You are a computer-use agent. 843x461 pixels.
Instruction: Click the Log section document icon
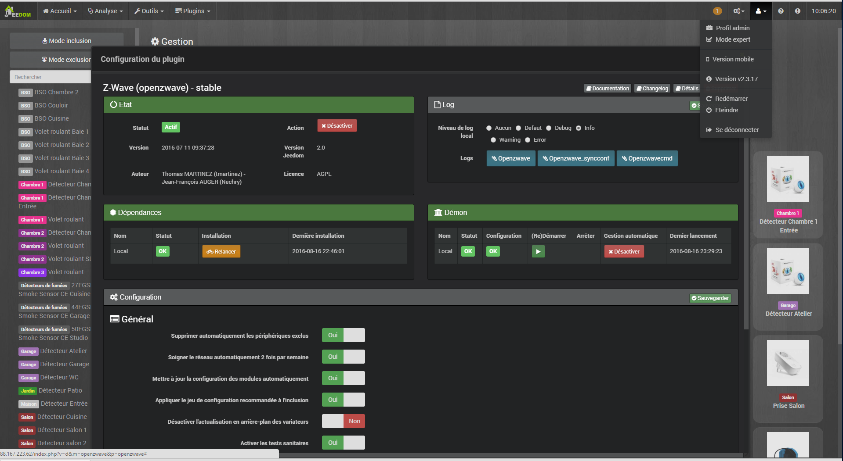tap(437, 104)
